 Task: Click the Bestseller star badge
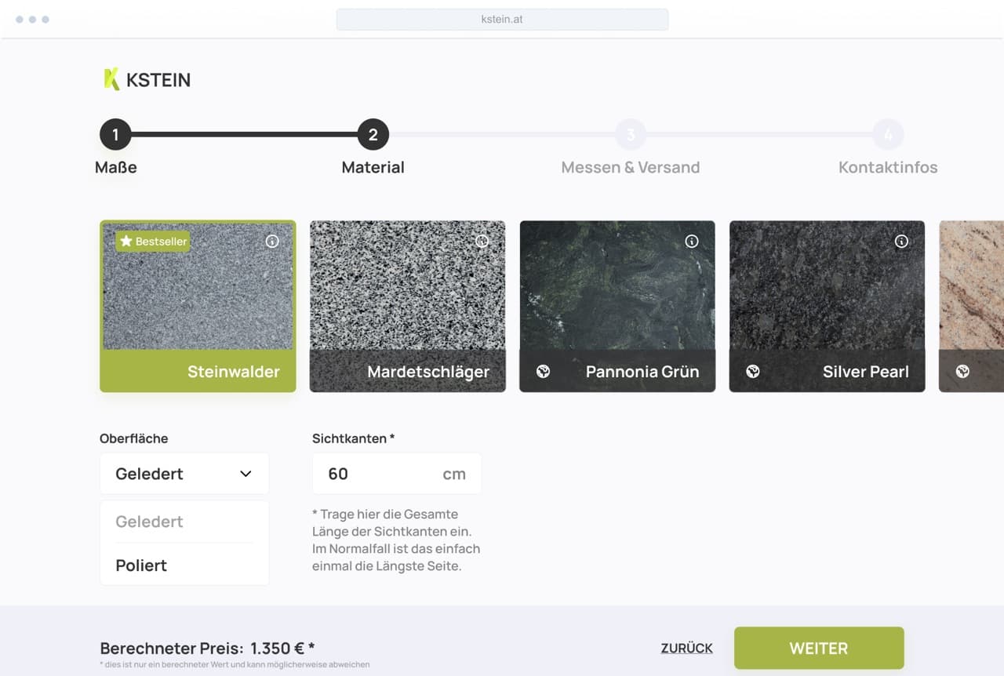click(x=153, y=242)
